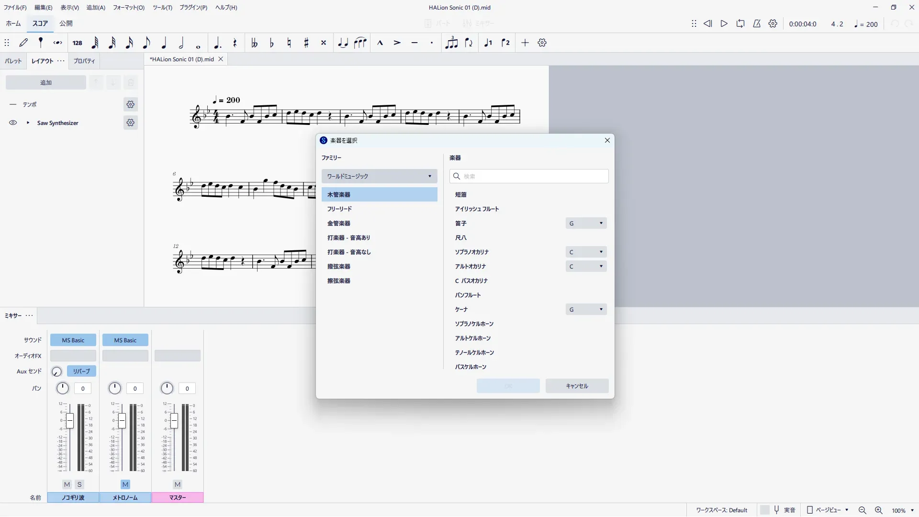Toggle visibility eye for Saw Synthesizer
Image resolution: width=919 pixels, height=517 pixels.
[x=13, y=123]
